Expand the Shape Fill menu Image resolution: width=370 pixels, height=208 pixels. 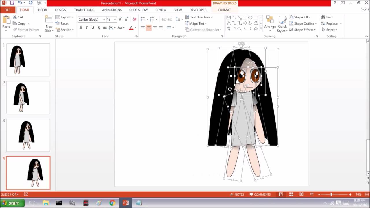coord(300,17)
